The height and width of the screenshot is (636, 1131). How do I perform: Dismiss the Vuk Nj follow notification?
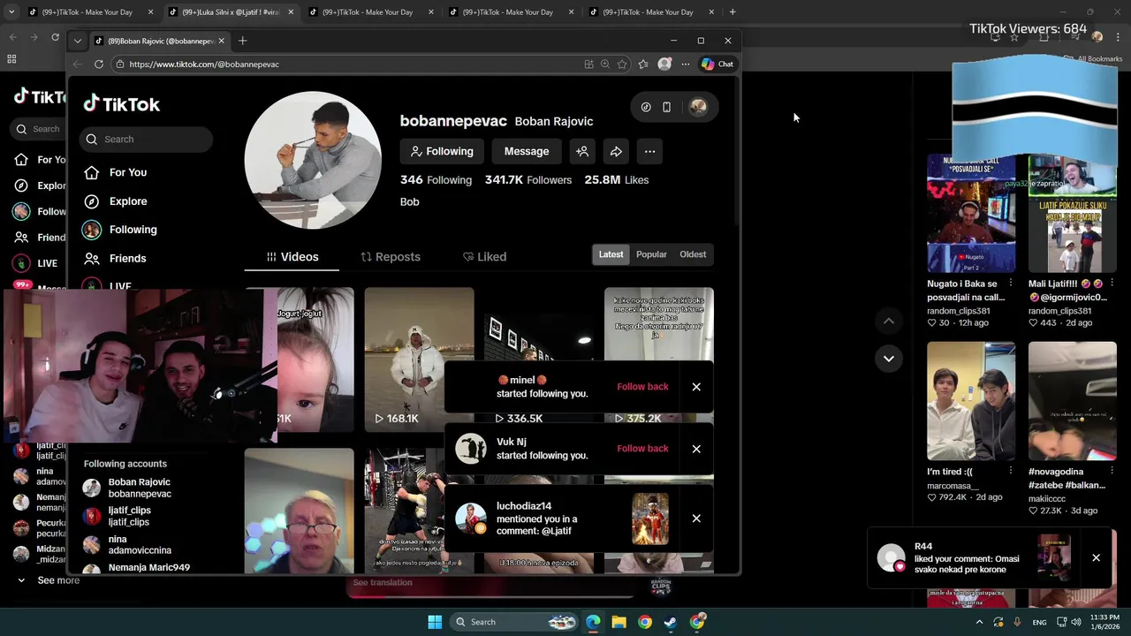(696, 449)
